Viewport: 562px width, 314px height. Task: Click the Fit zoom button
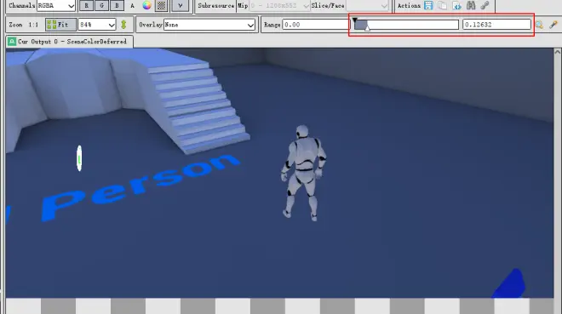coord(60,25)
